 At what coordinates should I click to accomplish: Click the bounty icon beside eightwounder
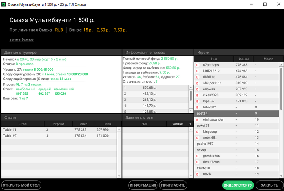[198, 120]
